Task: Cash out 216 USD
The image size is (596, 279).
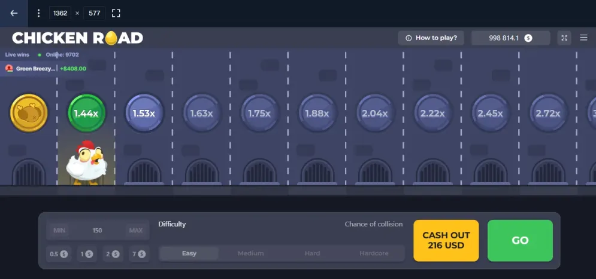Action: [446, 240]
